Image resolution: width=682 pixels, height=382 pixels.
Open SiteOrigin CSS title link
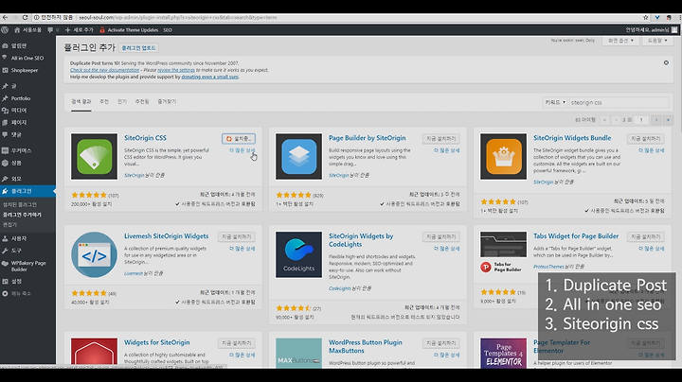[145, 138]
